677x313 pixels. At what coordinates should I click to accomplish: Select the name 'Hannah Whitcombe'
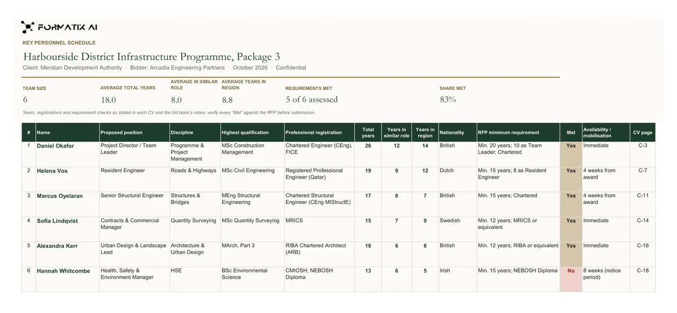(x=63, y=271)
